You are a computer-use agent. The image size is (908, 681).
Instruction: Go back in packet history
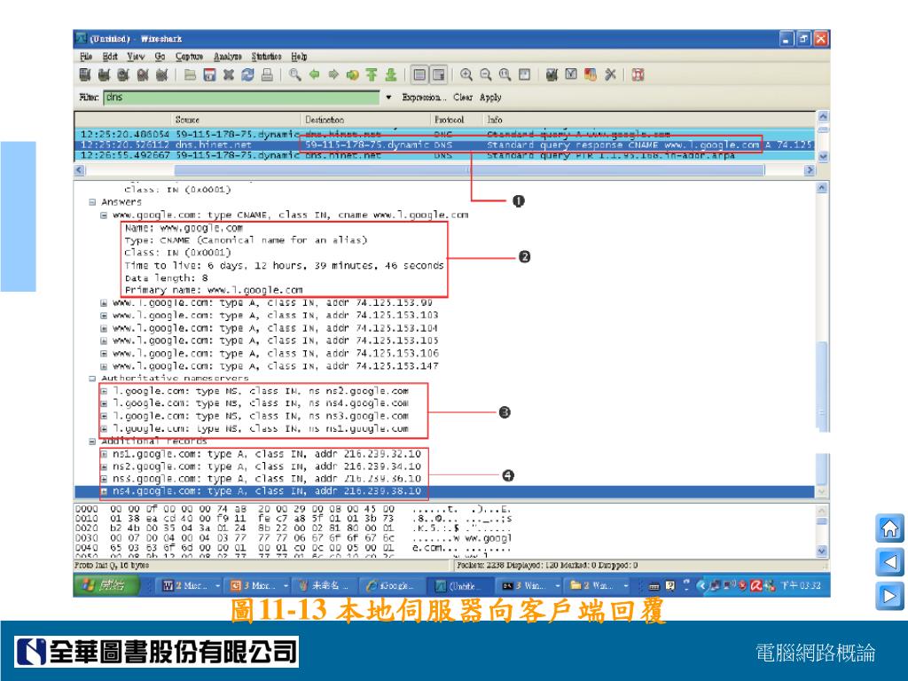coord(315,74)
